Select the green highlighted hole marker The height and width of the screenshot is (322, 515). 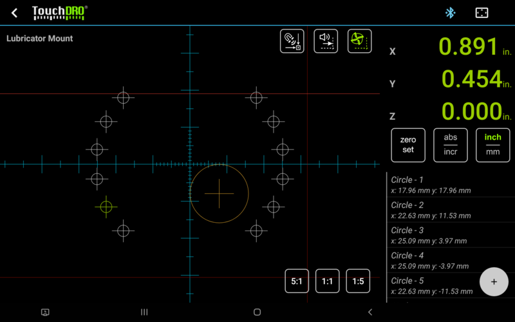[x=106, y=207]
